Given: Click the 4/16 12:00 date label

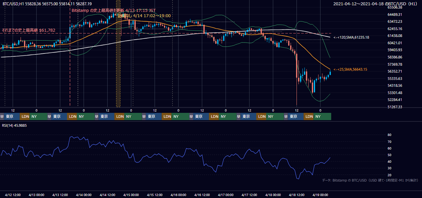Looking at the screenshot, I should tap(202, 195).
